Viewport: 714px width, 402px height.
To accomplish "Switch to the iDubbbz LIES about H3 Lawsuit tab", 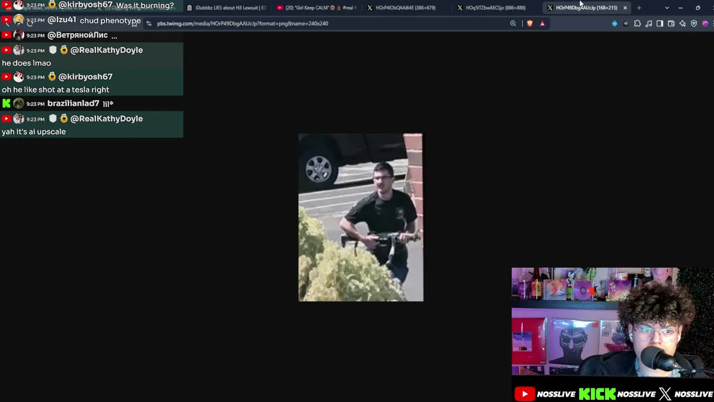I will pyautogui.click(x=226, y=8).
